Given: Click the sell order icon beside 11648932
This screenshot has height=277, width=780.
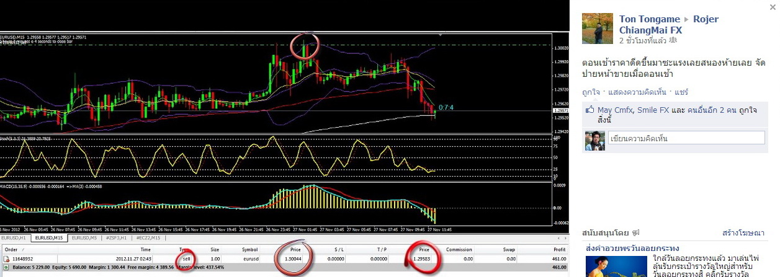Looking at the screenshot, I should tap(6, 258).
